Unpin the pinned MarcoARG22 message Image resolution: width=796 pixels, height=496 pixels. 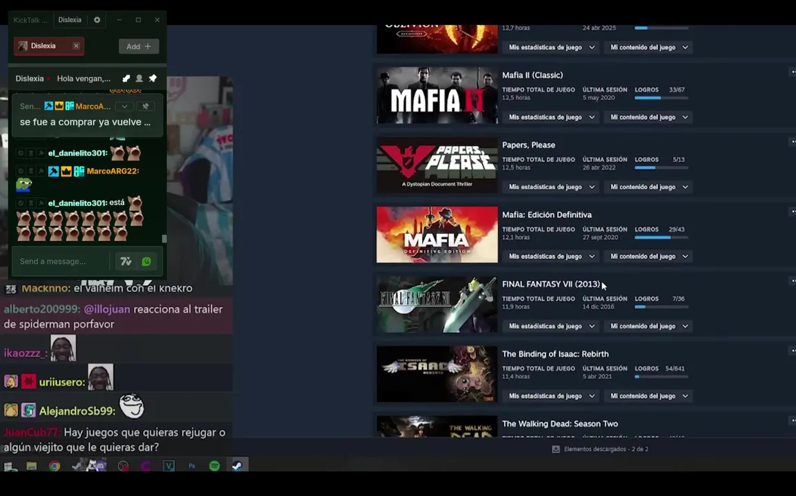coord(146,106)
